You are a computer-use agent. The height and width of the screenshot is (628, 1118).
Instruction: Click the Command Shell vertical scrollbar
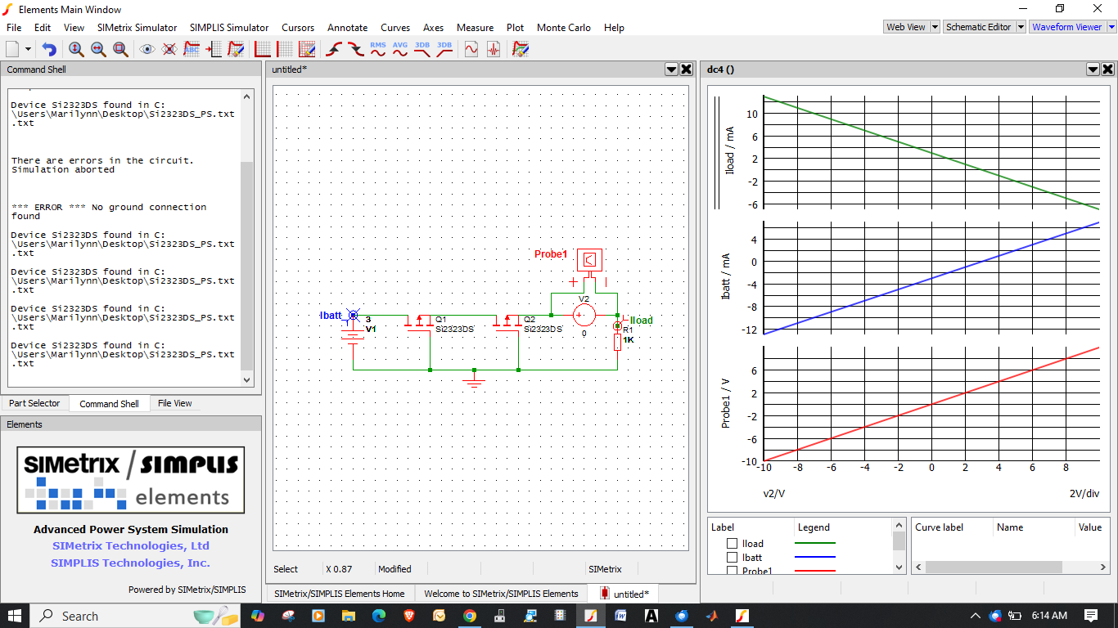tap(248, 237)
